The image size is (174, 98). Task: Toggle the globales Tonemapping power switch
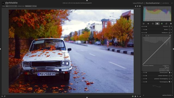click(x=142, y=79)
